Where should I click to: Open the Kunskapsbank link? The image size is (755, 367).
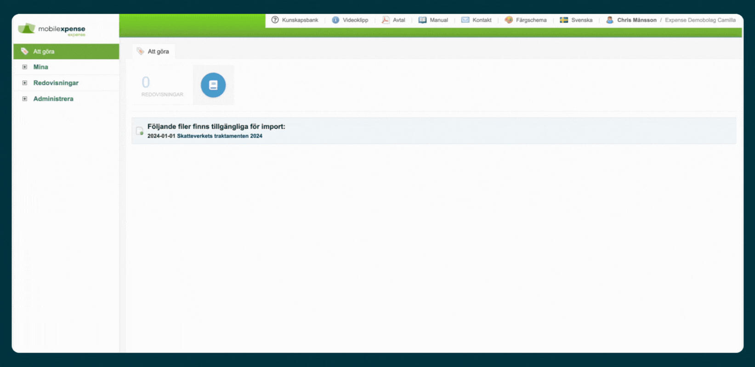(300, 20)
